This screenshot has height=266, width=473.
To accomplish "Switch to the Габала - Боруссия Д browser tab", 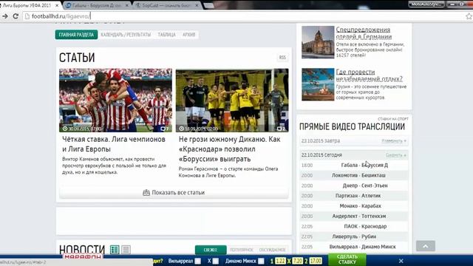I will click(x=97, y=5).
